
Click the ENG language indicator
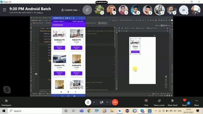[x=180, y=111]
